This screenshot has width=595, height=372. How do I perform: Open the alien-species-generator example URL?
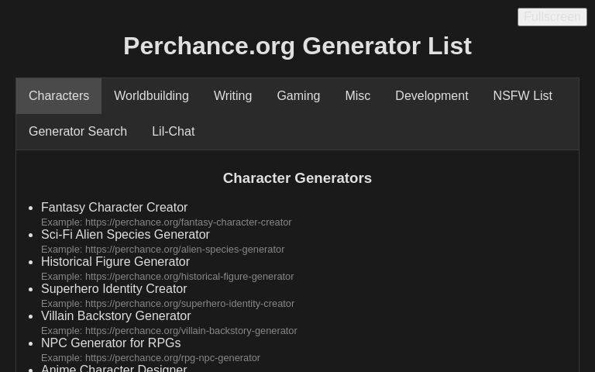[184, 250]
